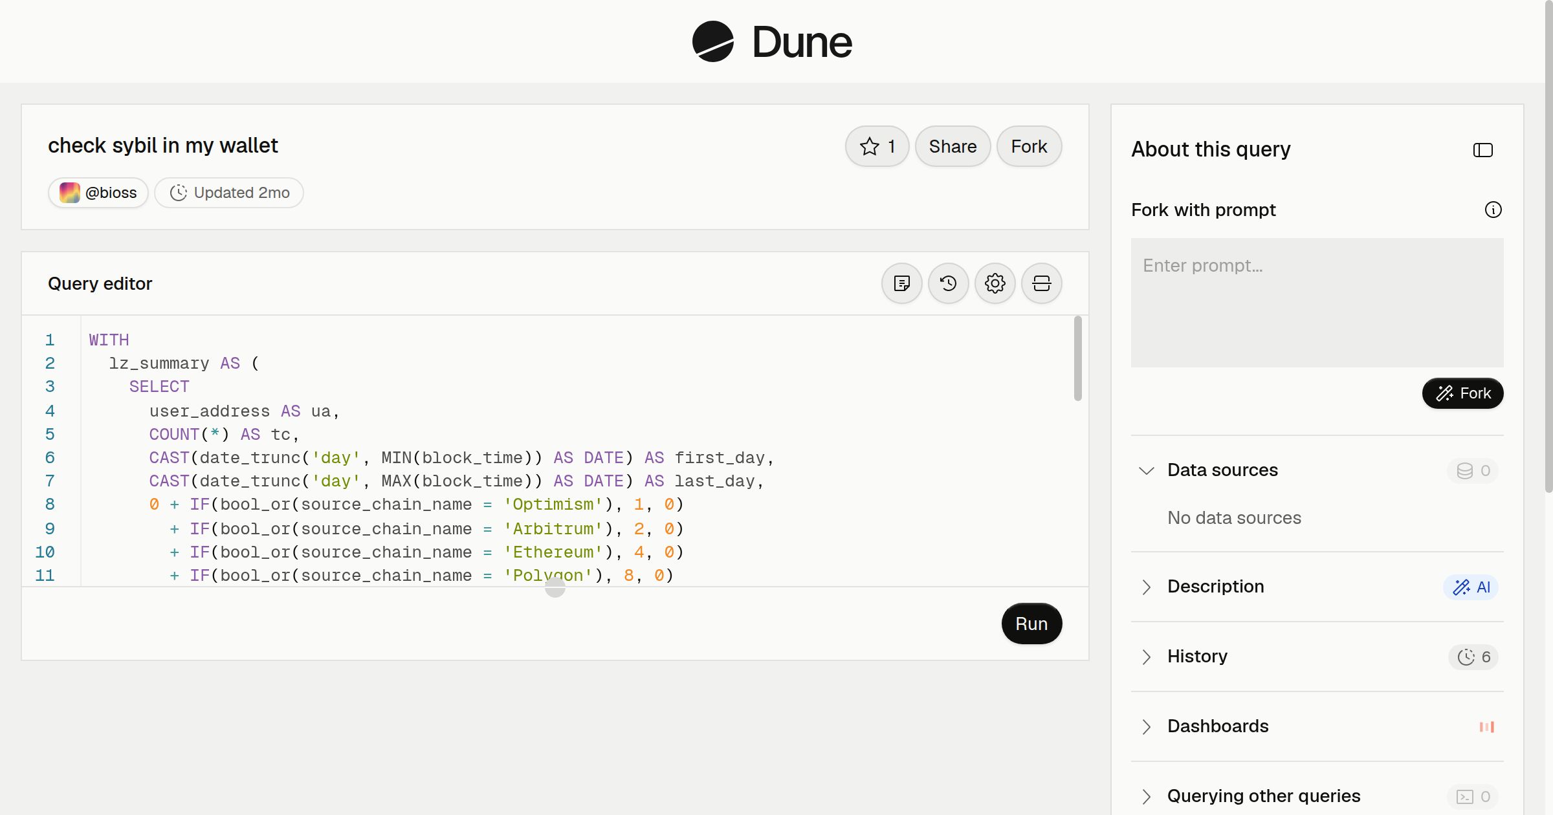The image size is (1553, 815).
Task: Click the Dune logo icon
Action: tap(712, 41)
